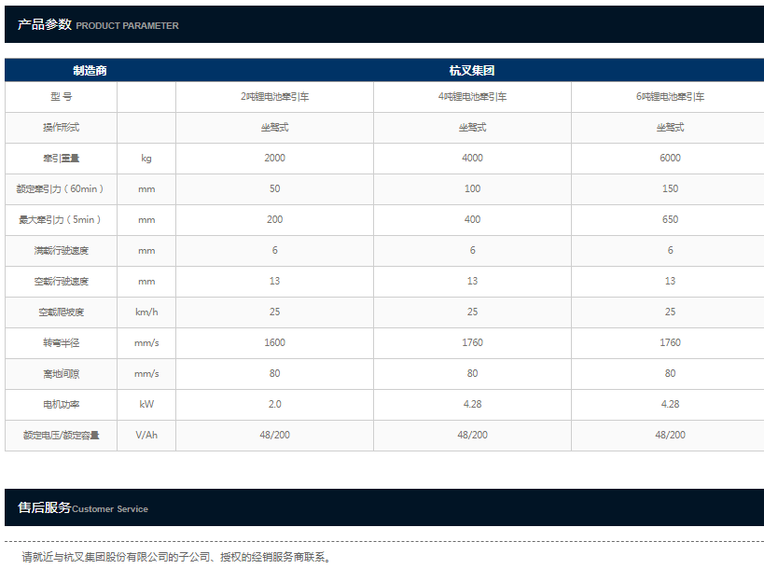The height and width of the screenshot is (569, 764).
Task: Click the kg unit cell
Action: coord(146,158)
